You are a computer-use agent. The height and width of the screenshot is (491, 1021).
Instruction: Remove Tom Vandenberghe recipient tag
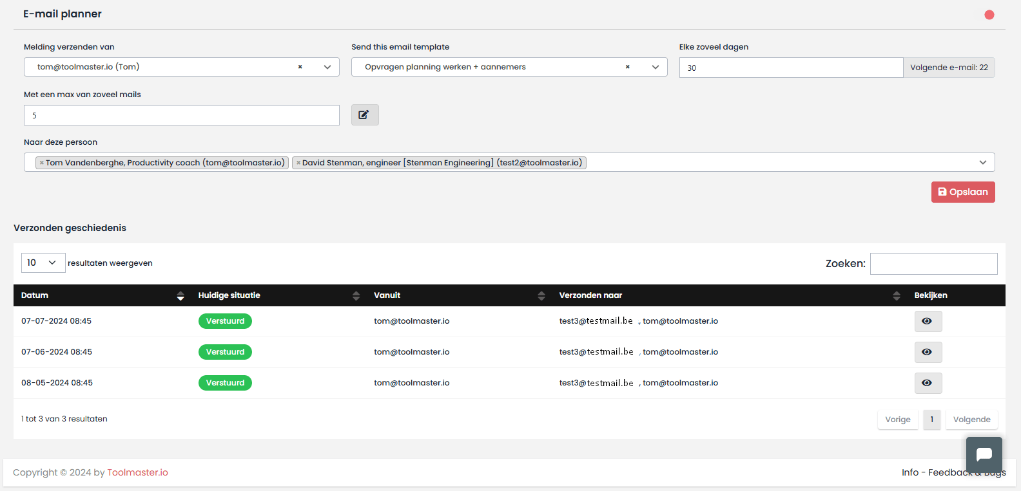[x=41, y=163]
